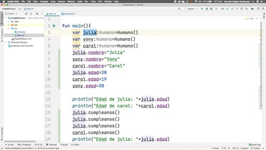
Task: Change UTF-8 file encoding in status bar
Action: click(x=235, y=148)
